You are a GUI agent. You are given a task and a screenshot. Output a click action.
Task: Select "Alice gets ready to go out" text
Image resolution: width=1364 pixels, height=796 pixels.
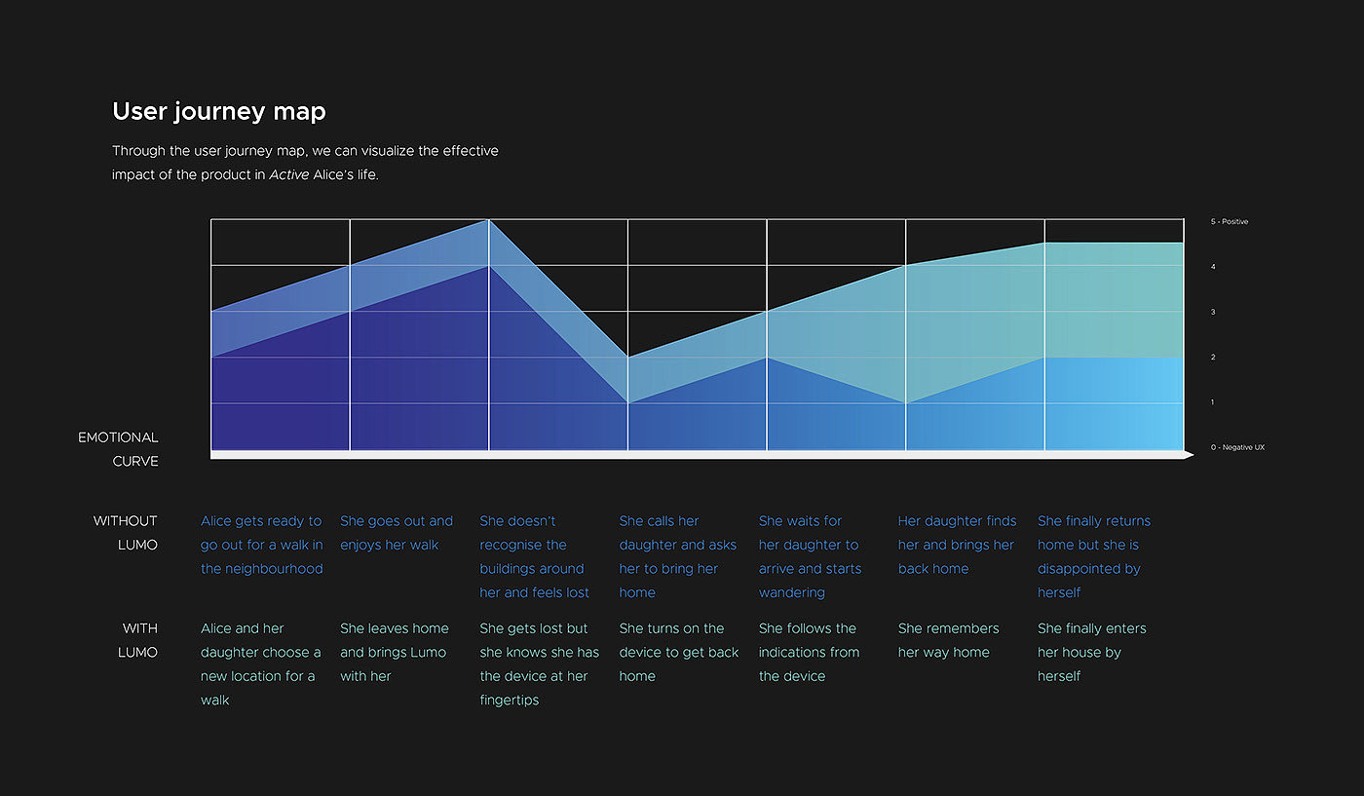[261, 545]
